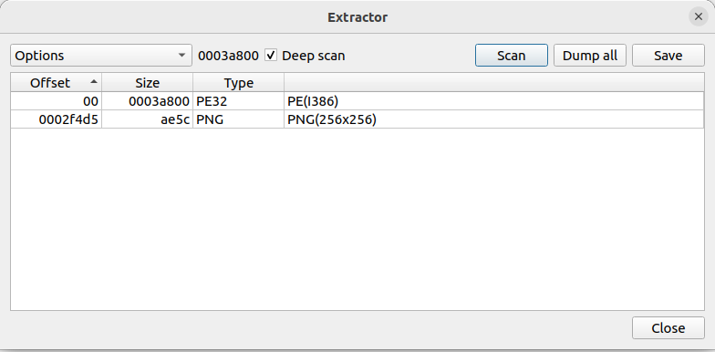
Task: Sort by the Offset column header
Action: coord(57,82)
